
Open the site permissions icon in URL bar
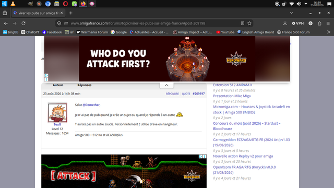click(66, 23)
